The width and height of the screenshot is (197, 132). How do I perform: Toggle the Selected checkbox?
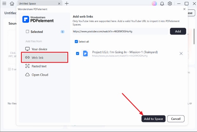coord(27,32)
